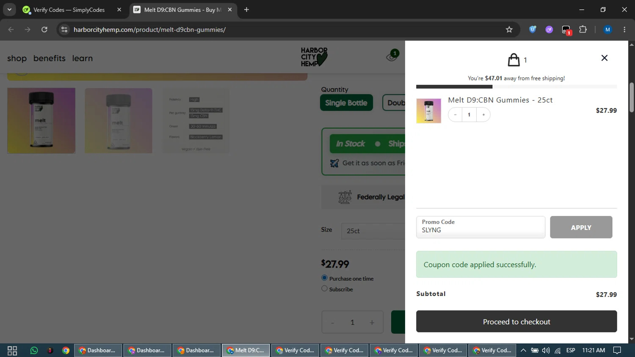Open the Chrome three-dot menu
Image resolution: width=635 pixels, height=357 pixels.
(x=624, y=30)
